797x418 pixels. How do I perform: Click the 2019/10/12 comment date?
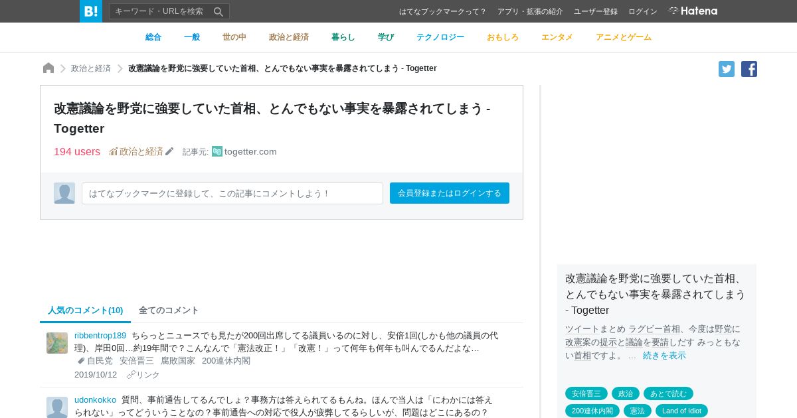tap(96, 375)
